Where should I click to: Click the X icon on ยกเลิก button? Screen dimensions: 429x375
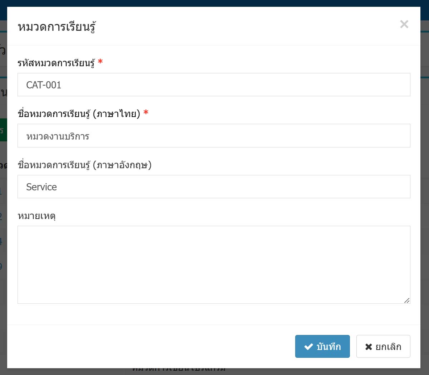pyautogui.click(x=369, y=347)
